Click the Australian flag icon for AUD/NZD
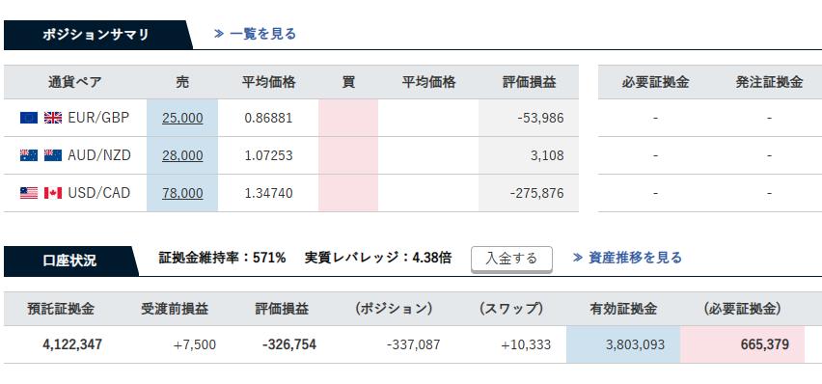The width and height of the screenshot is (822, 384). pyautogui.click(x=29, y=155)
